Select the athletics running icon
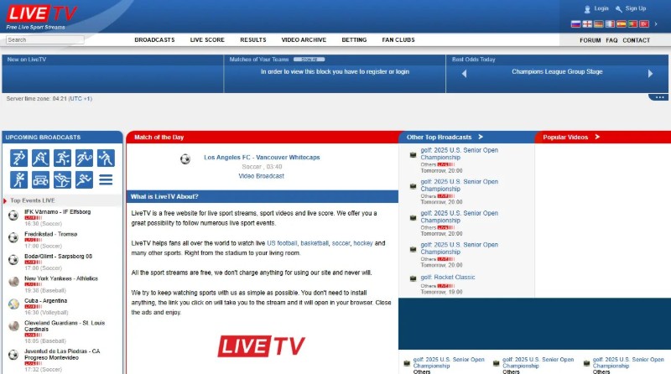The height and width of the screenshot is (374, 671). 85,179
